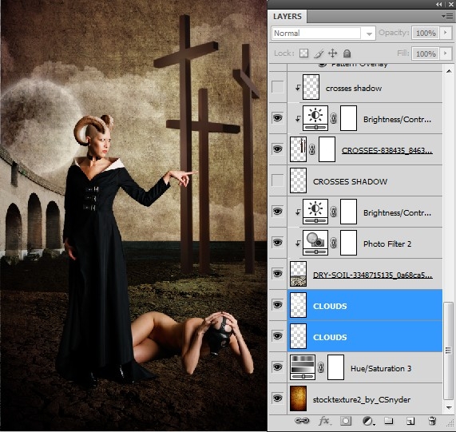456x432 pixels.
Task: Hide upper Brightness/Contrast layer
Action: (x=278, y=118)
